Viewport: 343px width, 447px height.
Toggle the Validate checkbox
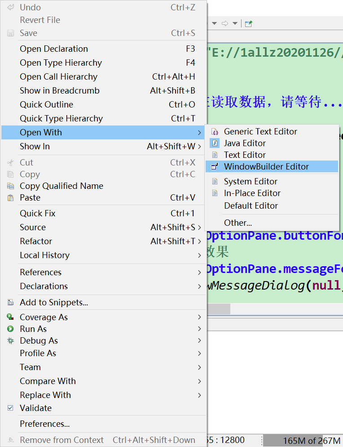10,408
